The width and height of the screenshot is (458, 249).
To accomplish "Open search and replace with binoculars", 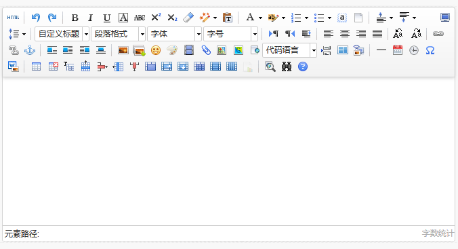I will click(287, 66).
